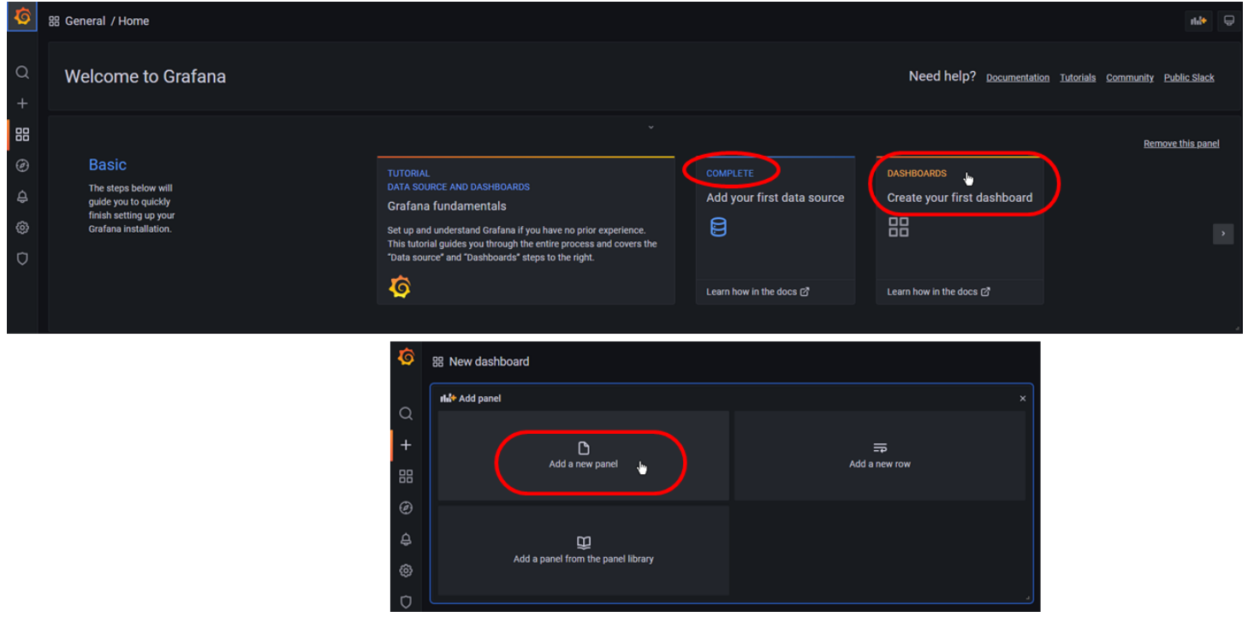Open the Create your first dashboard card
1248x617 pixels.
959,198
